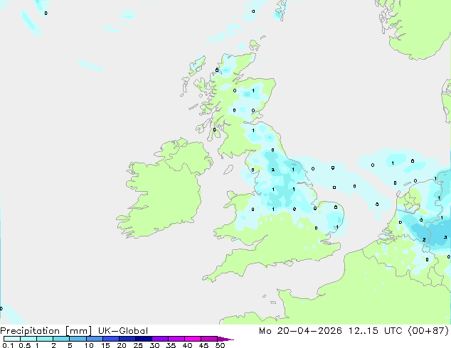Click the 0.1–0.5 mm legend color swatch
Image resolution: width=451 pixels, height=348 pixels.
coord(12,339)
